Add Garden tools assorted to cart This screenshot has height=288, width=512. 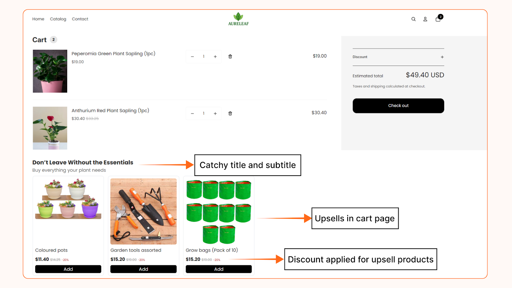pos(143,269)
